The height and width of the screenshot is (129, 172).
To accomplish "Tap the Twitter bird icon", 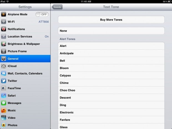I will tap(4, 81).
